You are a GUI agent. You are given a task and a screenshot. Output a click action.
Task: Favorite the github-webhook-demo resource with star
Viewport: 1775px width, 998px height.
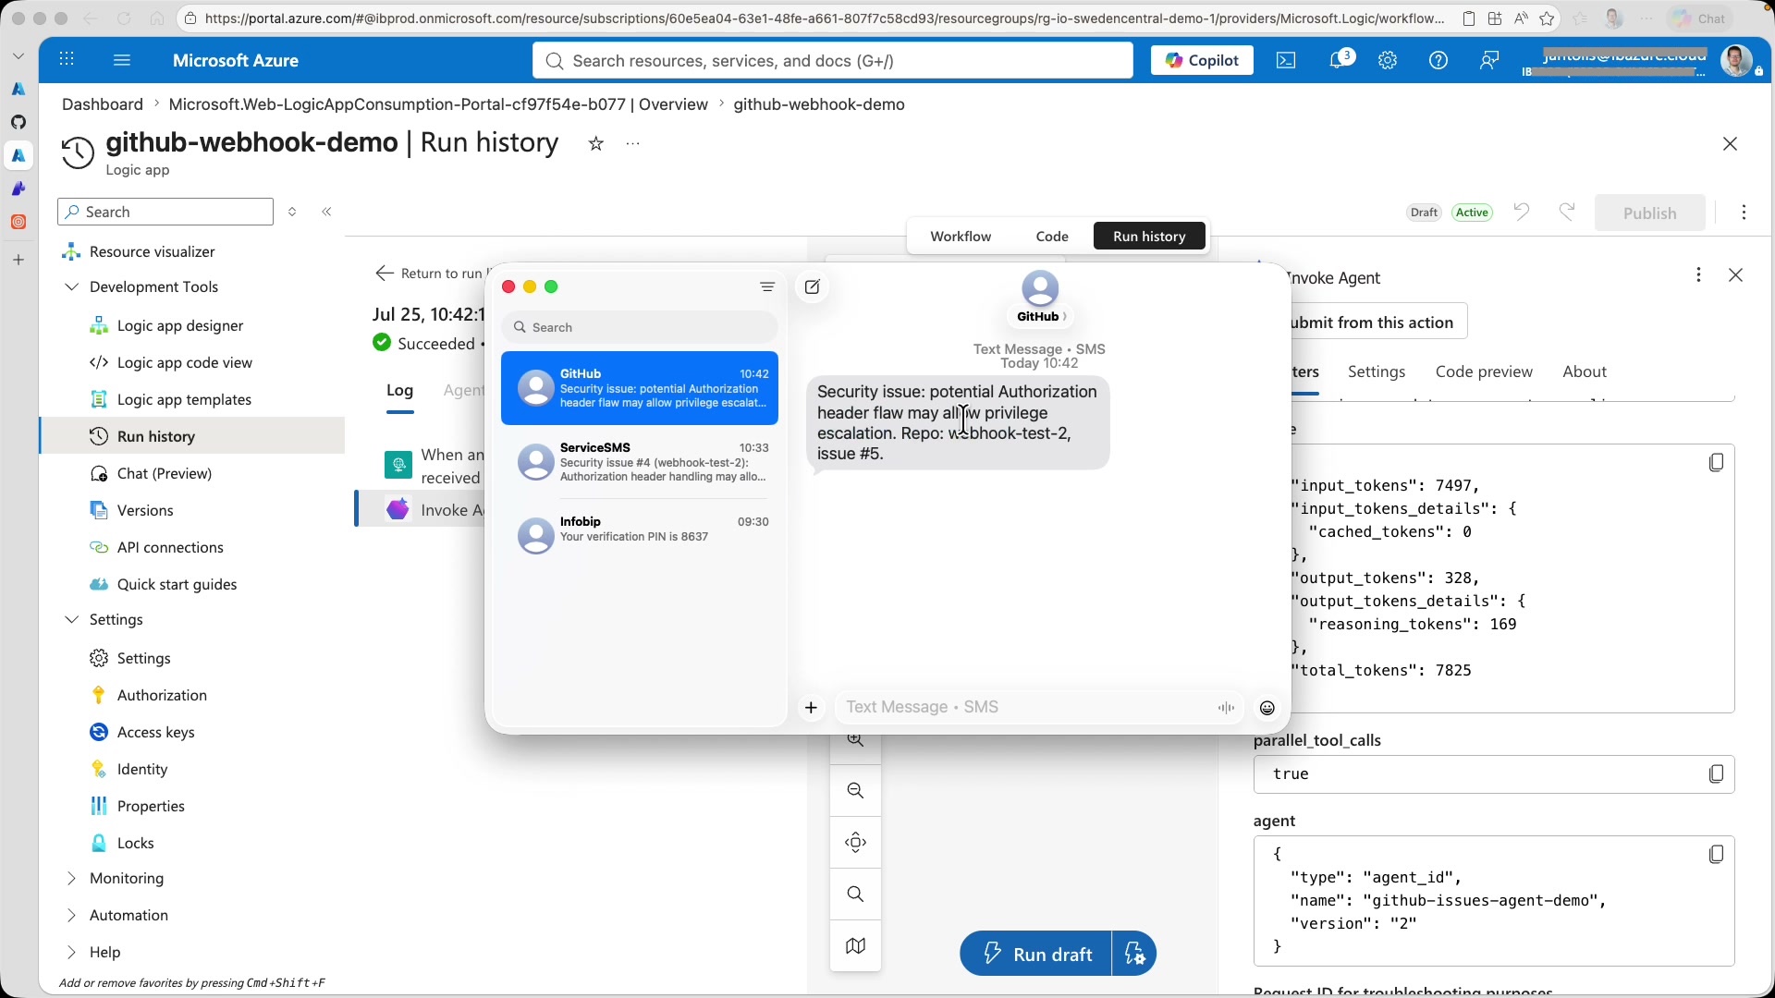(596, 143)
